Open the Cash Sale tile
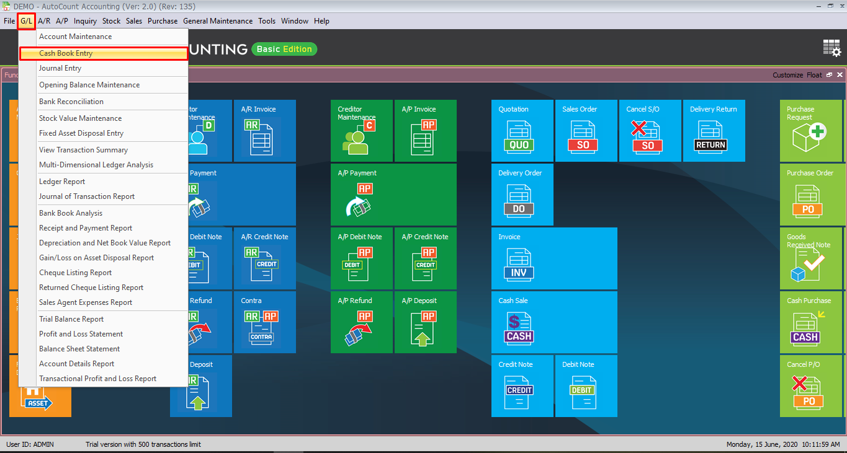This screenshot has width=847, height=453. tap(554, 322)
